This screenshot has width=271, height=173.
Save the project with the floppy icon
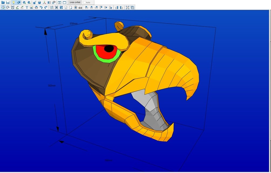8,2
